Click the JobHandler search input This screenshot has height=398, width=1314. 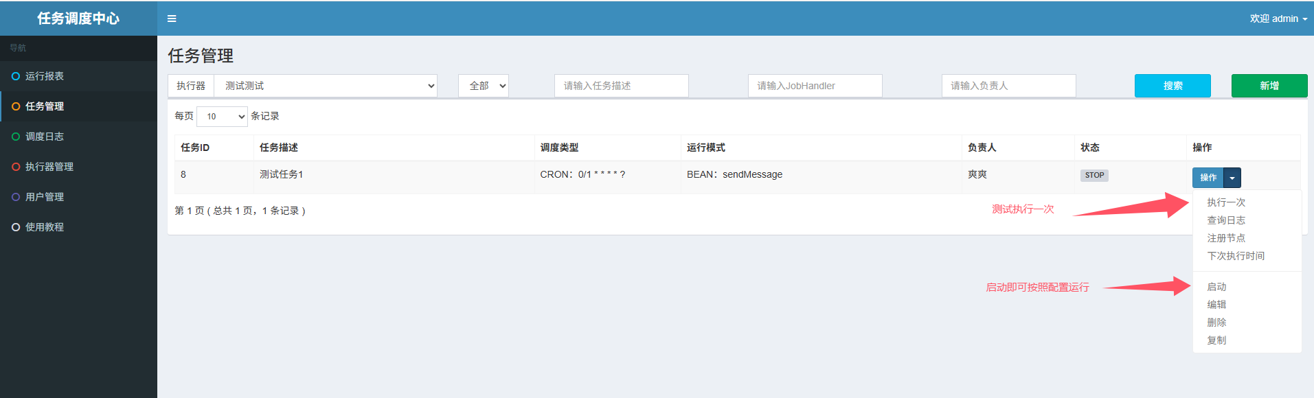pyautogui.click(x=815, y=86)
